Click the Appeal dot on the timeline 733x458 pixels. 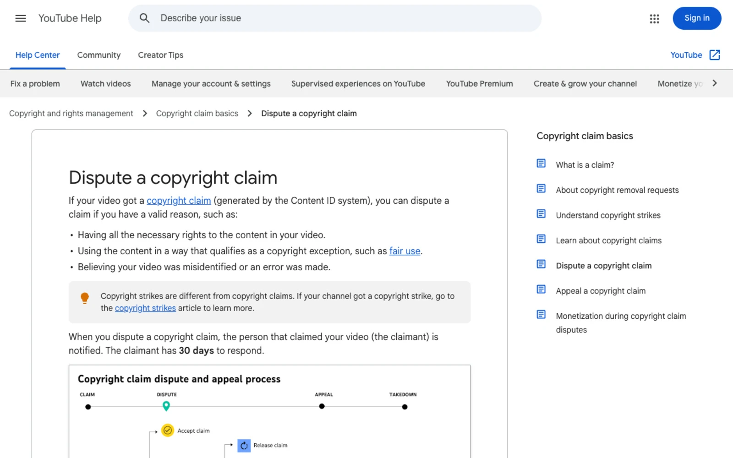[x=322, y=406]
